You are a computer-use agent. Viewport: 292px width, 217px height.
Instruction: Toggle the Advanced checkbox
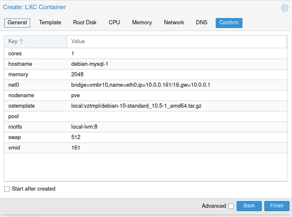pyautogui.click(x=231, y=206)
